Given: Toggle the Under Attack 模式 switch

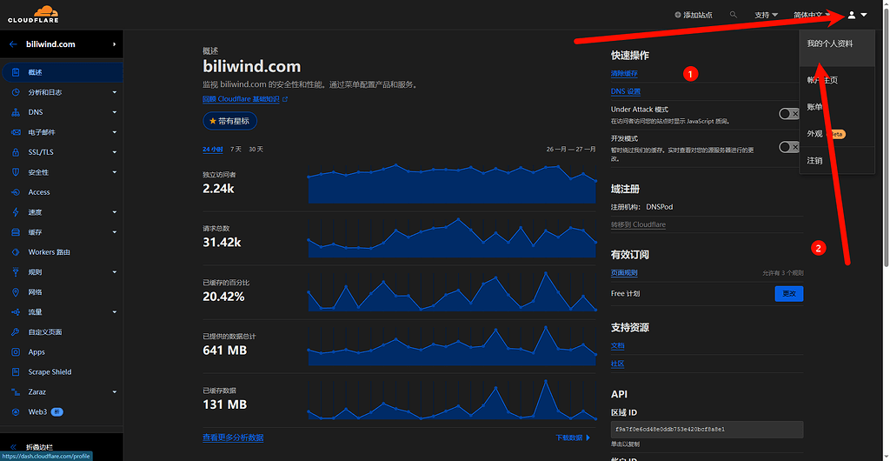Looking at the screenshot, I should [x=788, y=114].
